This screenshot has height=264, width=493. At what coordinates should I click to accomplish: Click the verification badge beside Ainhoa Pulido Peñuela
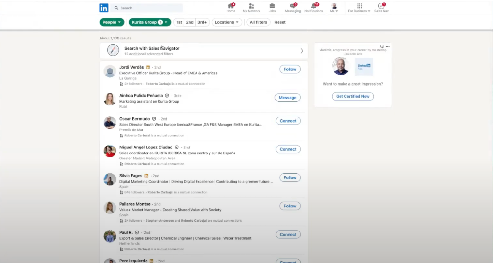[167, 96]
